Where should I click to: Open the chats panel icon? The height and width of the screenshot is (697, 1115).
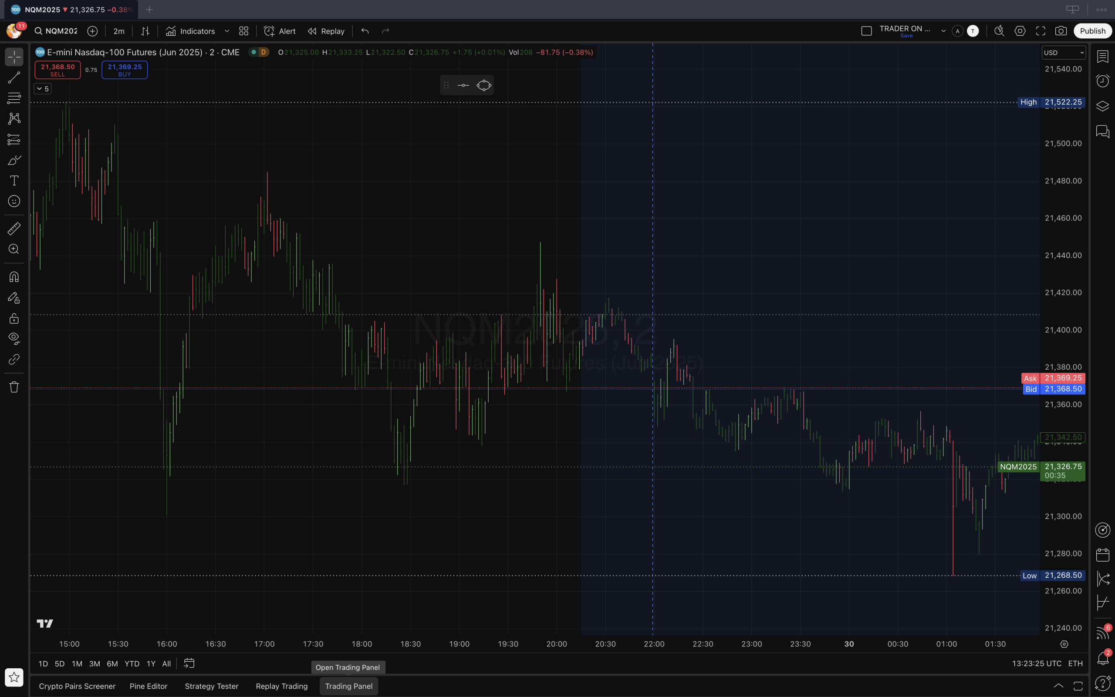1102,131
